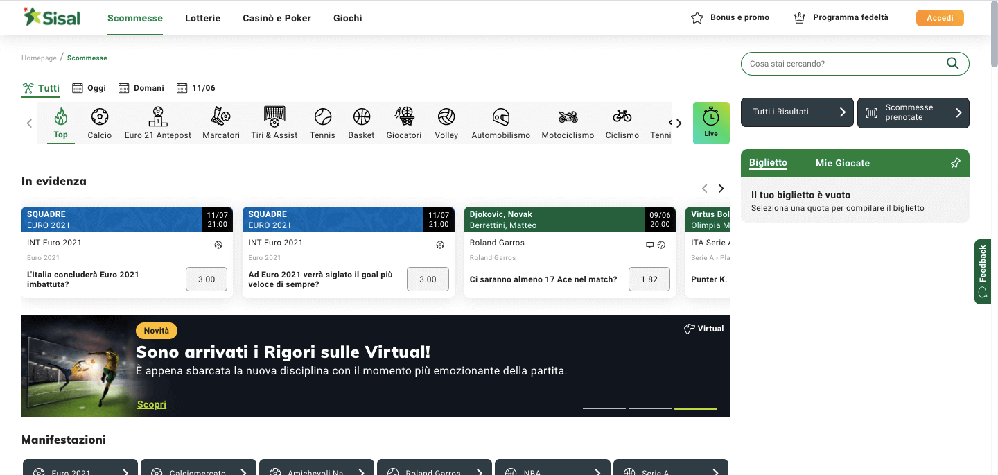Viewport: 998px width, 475px height.
Task: Expand the Euro 2021 manifestazione
Action: click(81, 467)
